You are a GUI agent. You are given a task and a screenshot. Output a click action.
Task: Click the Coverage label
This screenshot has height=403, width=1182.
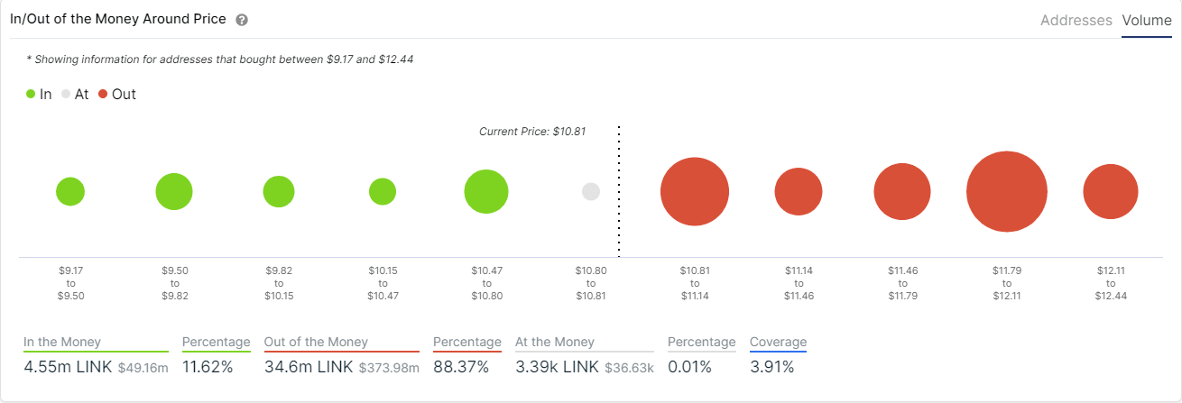click(778, 342)
